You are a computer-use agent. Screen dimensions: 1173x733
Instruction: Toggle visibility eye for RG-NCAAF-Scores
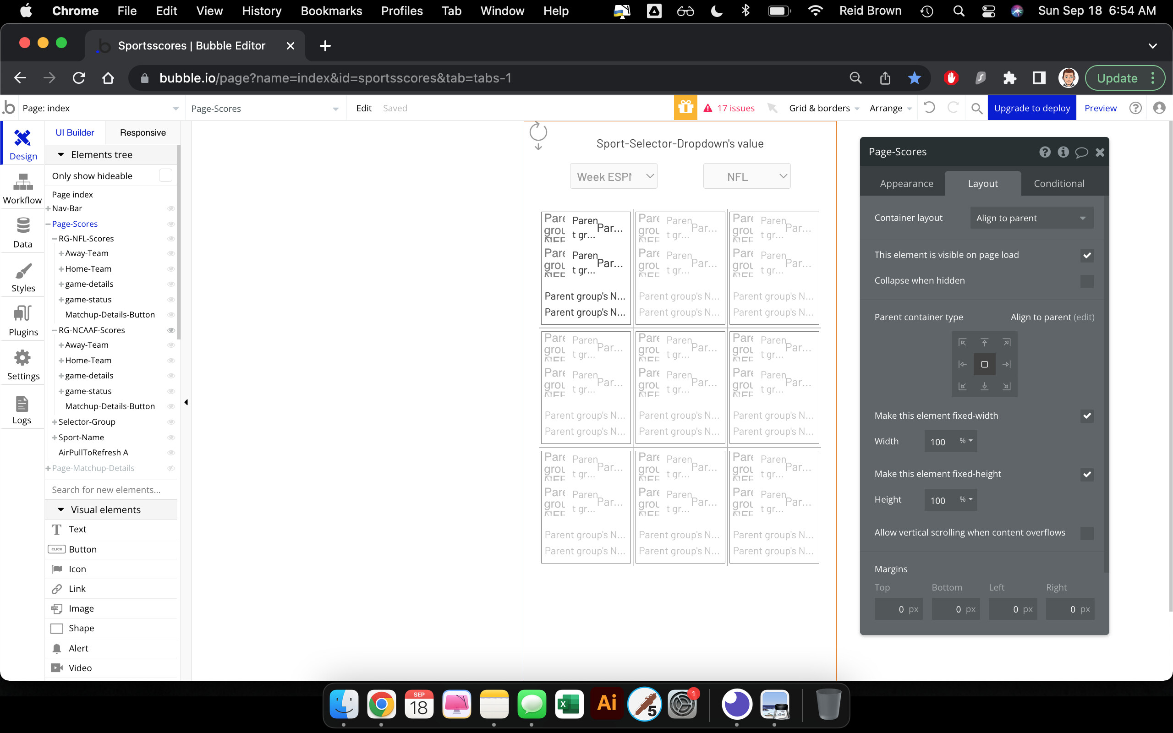pos(171,330)
